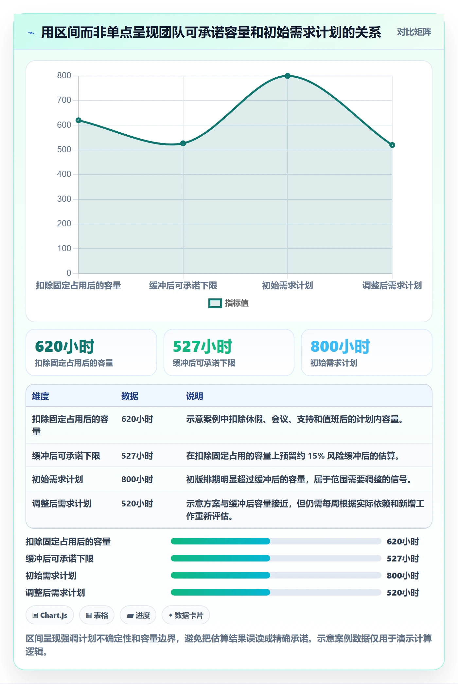Click the 620小时 summary card

pos(91,352)
